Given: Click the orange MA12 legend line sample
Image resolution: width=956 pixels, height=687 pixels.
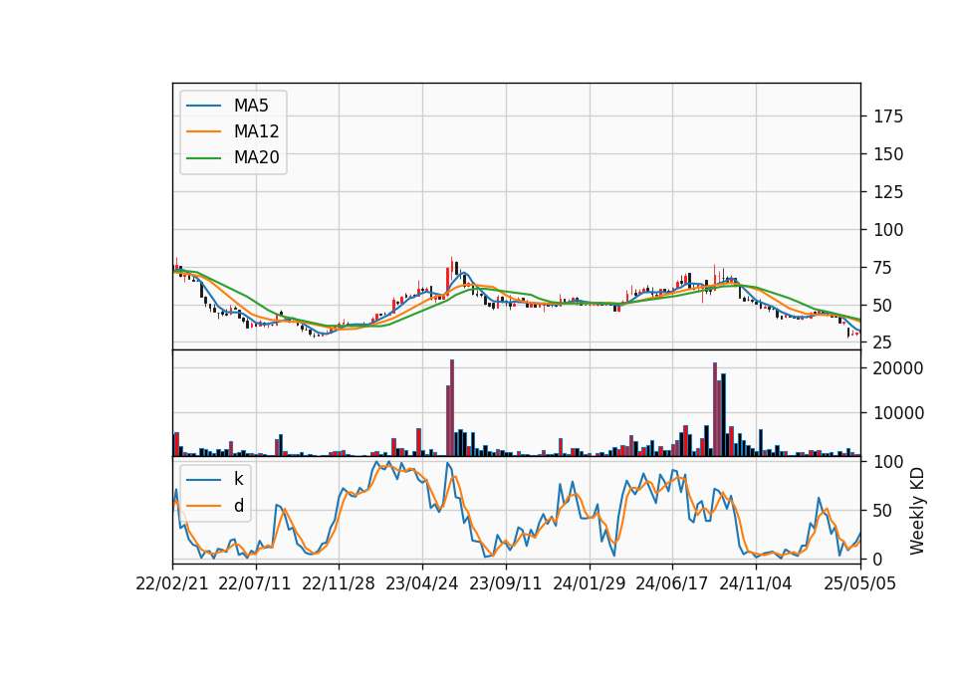Looking at the screenshot, I should click(203, 131).
